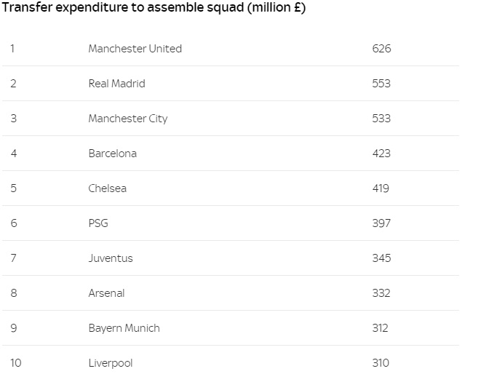This screenshot has width=481, height=374.
Task: Click the 533 expenditure figure
Action: [x=381, y=119]
